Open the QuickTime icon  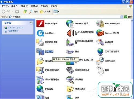[x=40, y=33]
